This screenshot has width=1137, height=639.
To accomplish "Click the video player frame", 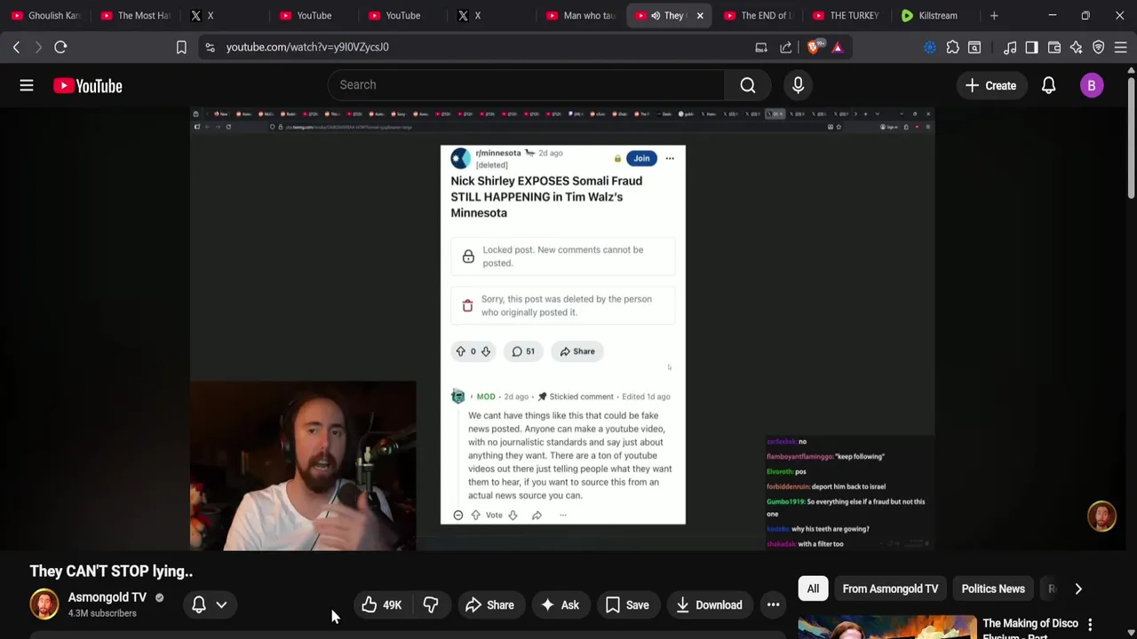I will click(x=561, y=328).
